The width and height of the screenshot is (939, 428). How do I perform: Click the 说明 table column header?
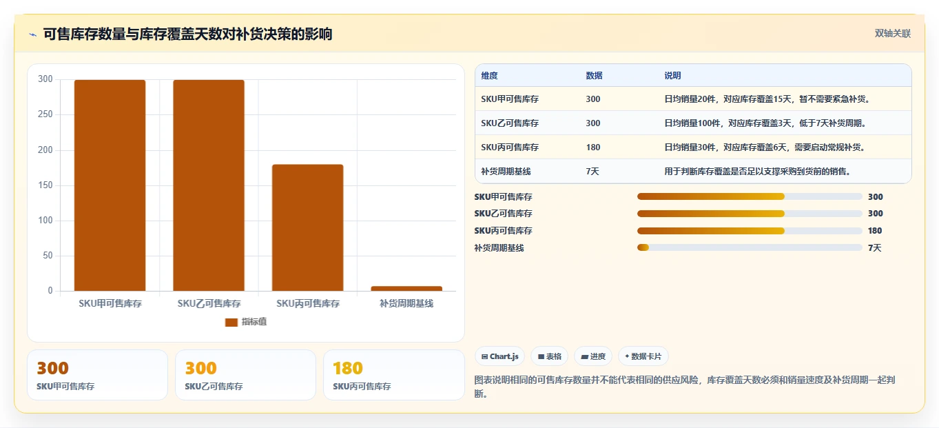pos(672,76)
